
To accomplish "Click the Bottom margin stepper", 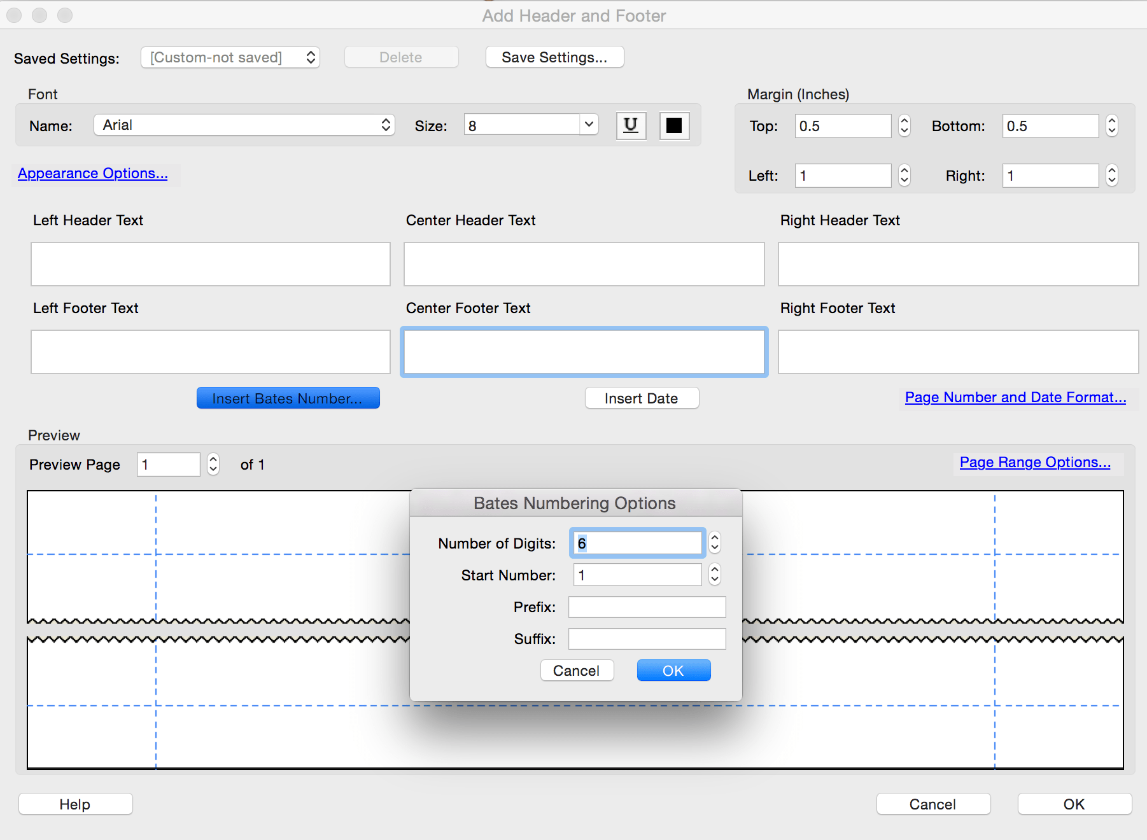I will [x=1111, y=126].
